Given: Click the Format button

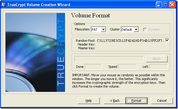Looking at the screenshot, I should click(137, 101).
